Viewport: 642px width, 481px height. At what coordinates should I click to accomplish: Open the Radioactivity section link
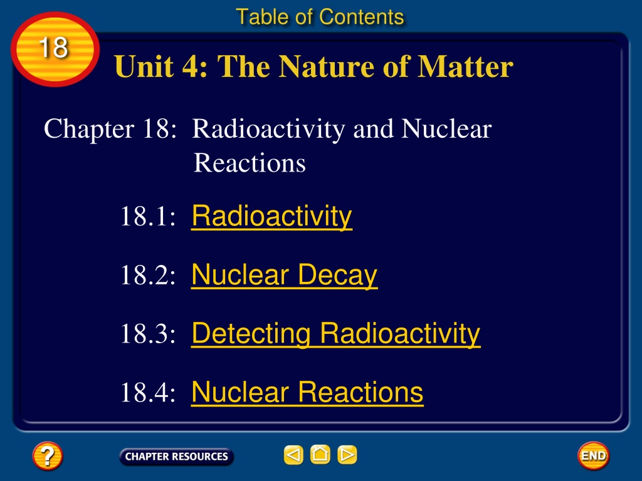[272, 216]
